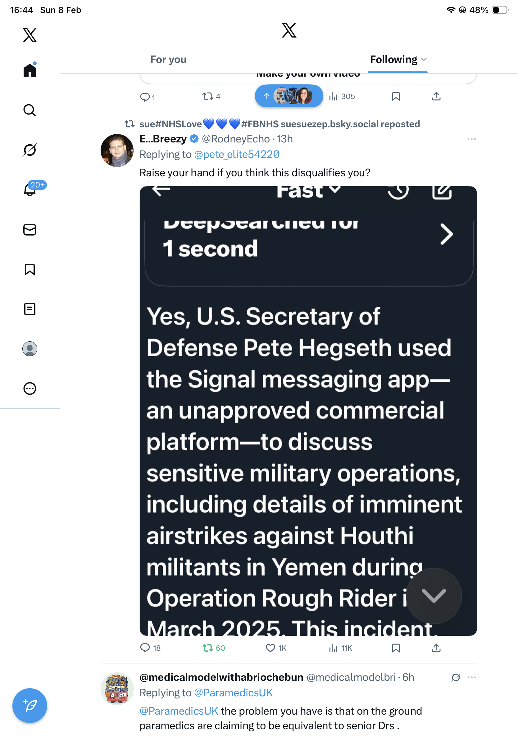Open Notifications bell with 20+ badge
Screen dimensions: 518x741
click(x=30, y=190)
